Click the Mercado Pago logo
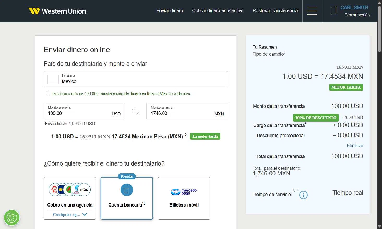The image size is (382, 229). click(x=184, y=192)
